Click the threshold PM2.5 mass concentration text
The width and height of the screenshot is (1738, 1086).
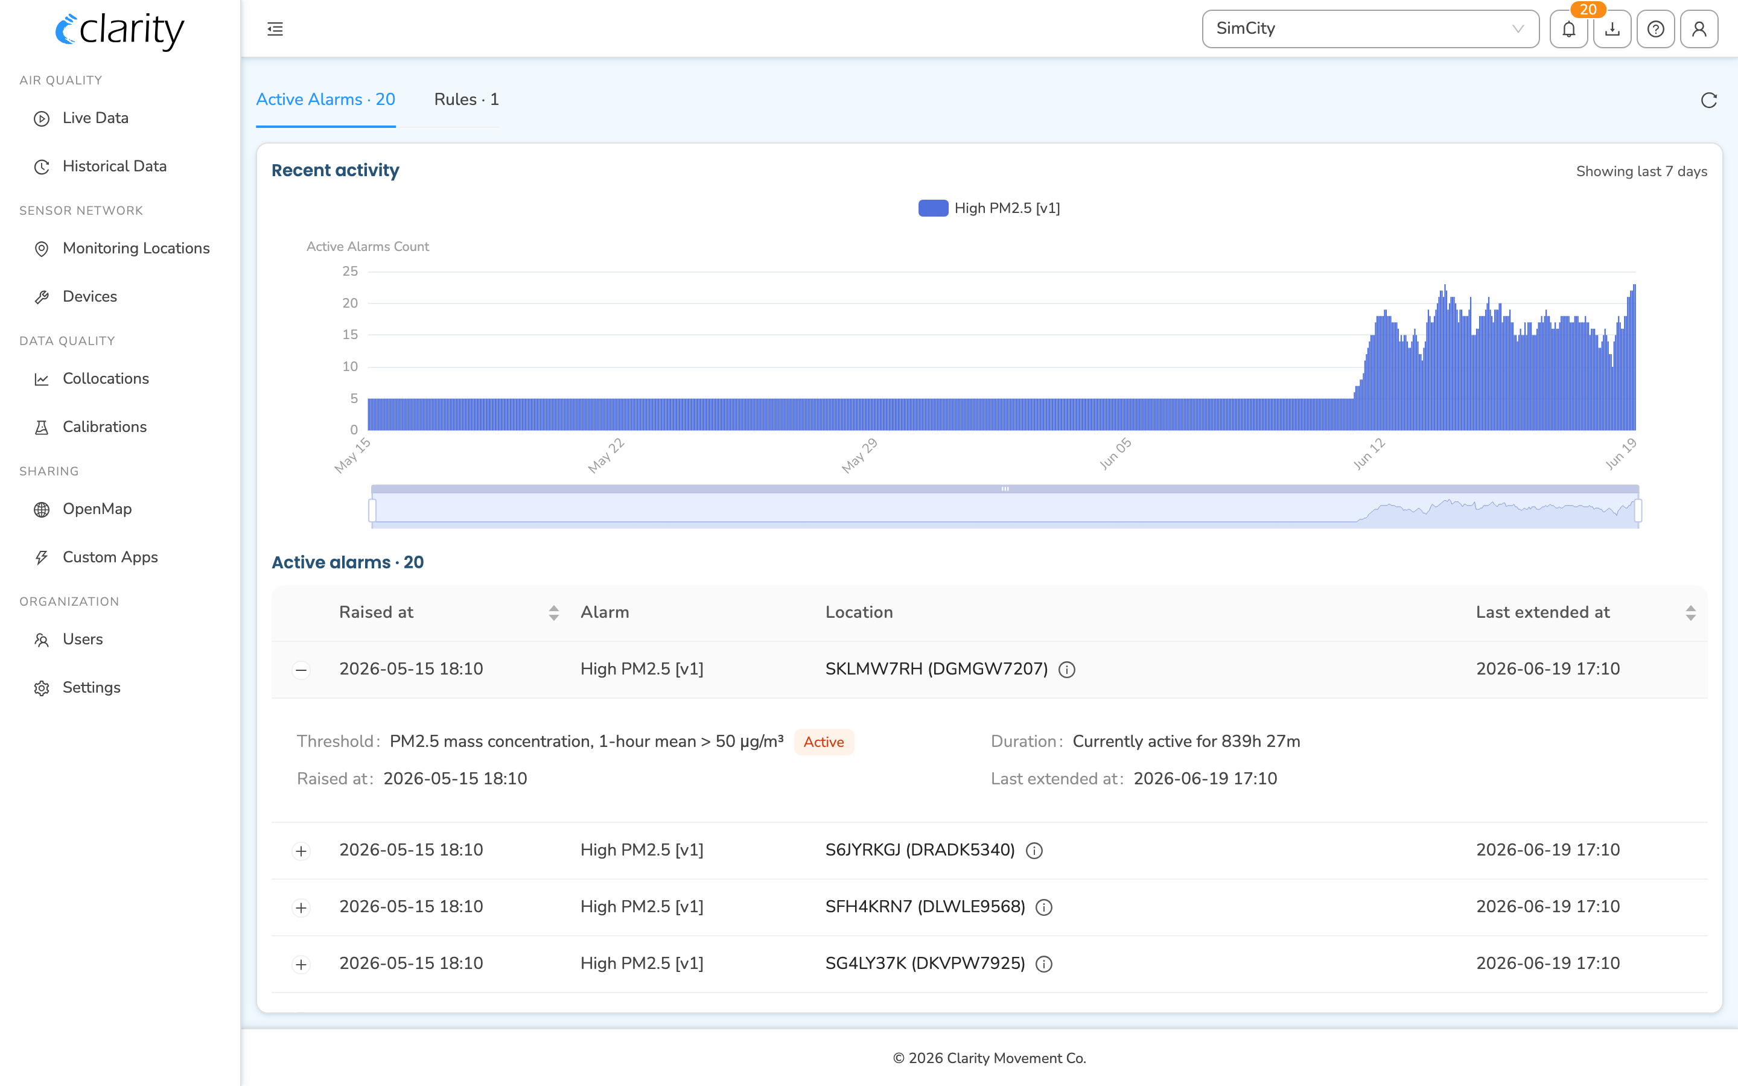[586, 741]
